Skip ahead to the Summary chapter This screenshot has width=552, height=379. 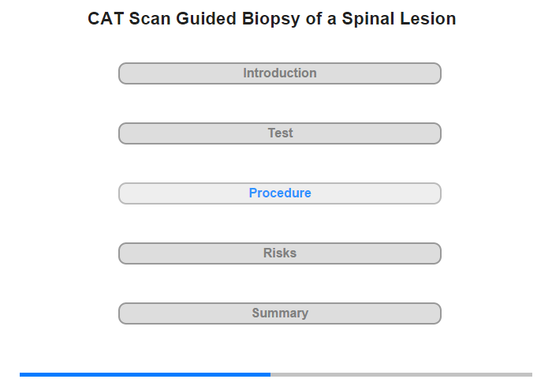point(280,313)
